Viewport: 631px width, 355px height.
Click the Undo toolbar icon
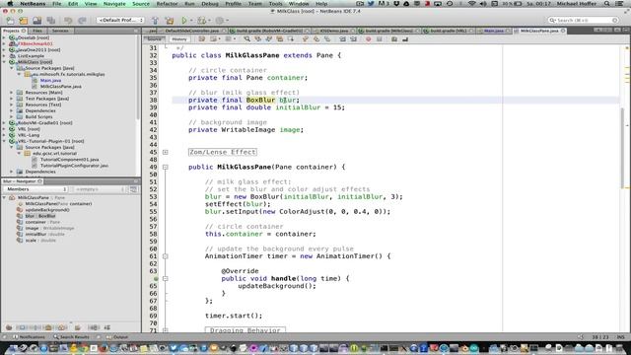(x=68, y=20)
